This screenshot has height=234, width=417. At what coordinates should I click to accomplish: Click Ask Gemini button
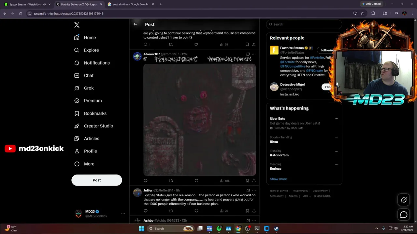(371, 4)
